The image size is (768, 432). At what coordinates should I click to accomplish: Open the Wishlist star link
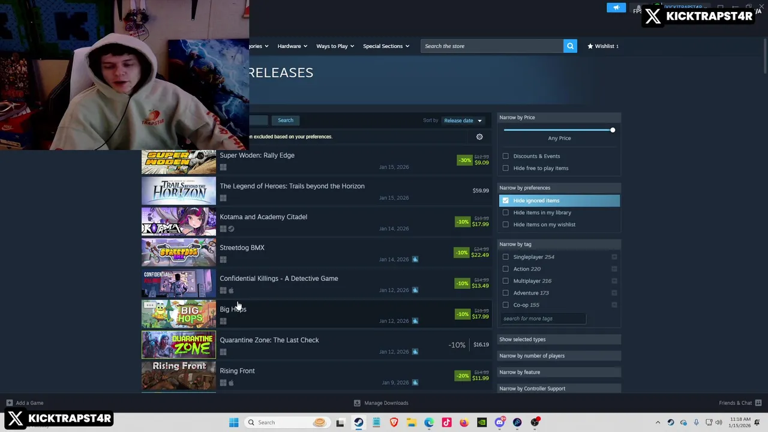click(602, 46)
